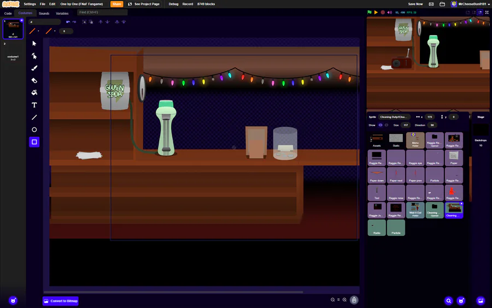Click the Send to back icon
The height and width of the screenshot is (308, 492).
click(x=124, y=22)
